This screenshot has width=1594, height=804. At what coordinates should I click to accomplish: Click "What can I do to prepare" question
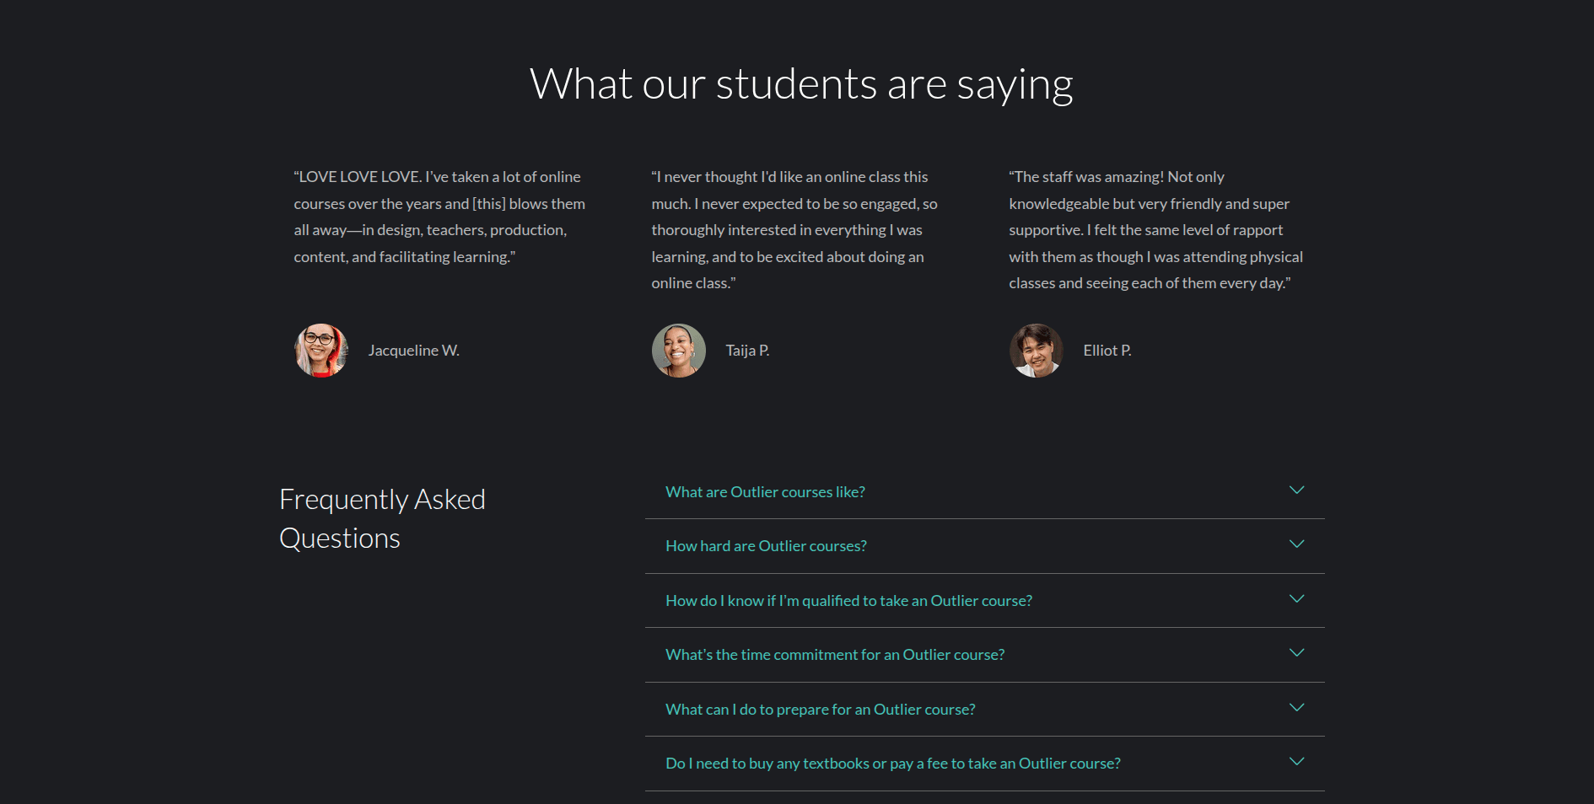click(x=820, y=709)
